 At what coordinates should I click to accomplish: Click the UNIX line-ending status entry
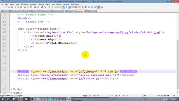point(145,96)
